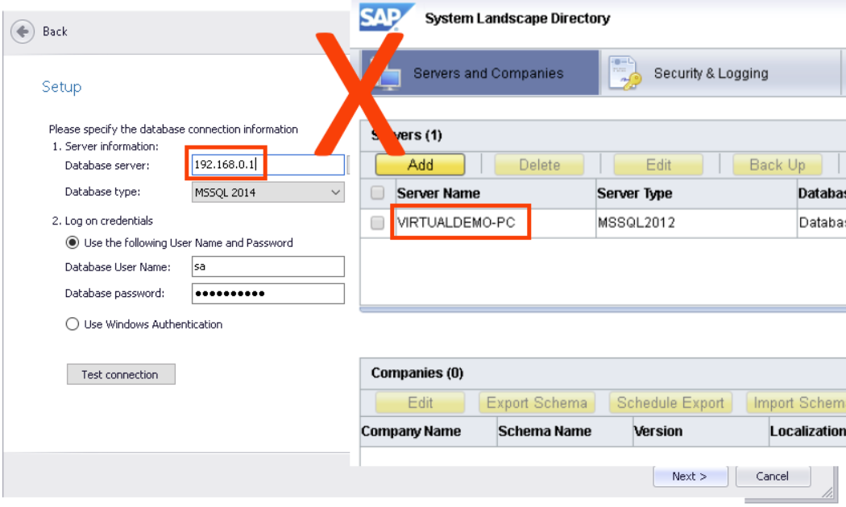This screenshot has height=507, width=846.
Task: Click the Edit server button
Action: click(658, 165)
